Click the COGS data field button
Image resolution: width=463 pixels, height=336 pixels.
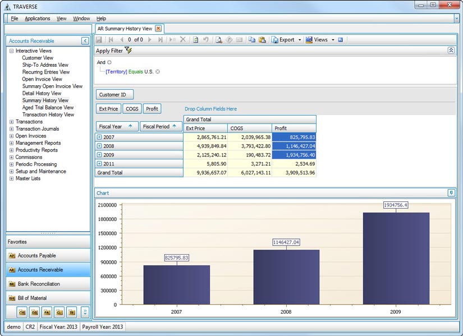pos(132,109)
